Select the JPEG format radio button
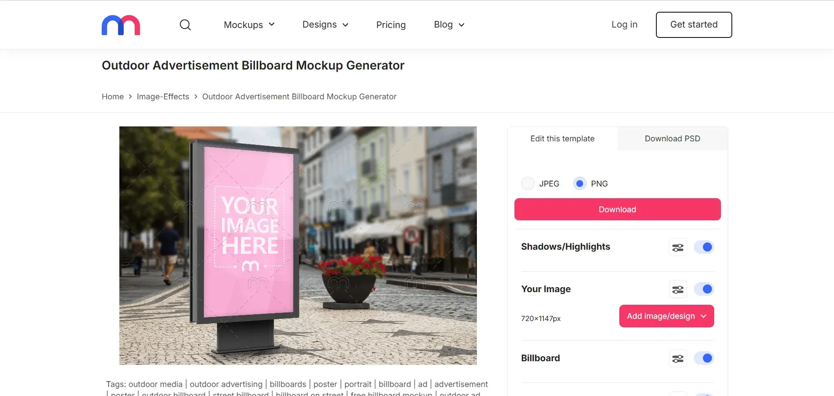This screenshot has width=834, height=396. point(528,183)
